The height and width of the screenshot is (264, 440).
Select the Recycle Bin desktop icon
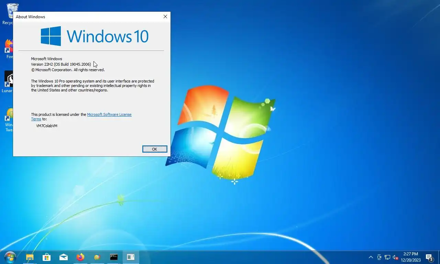(8, 14)
